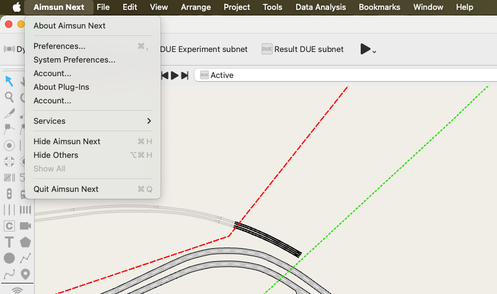Select the controller 'C' tool icon
The image size is (497, 294).
tap(9, 226)
